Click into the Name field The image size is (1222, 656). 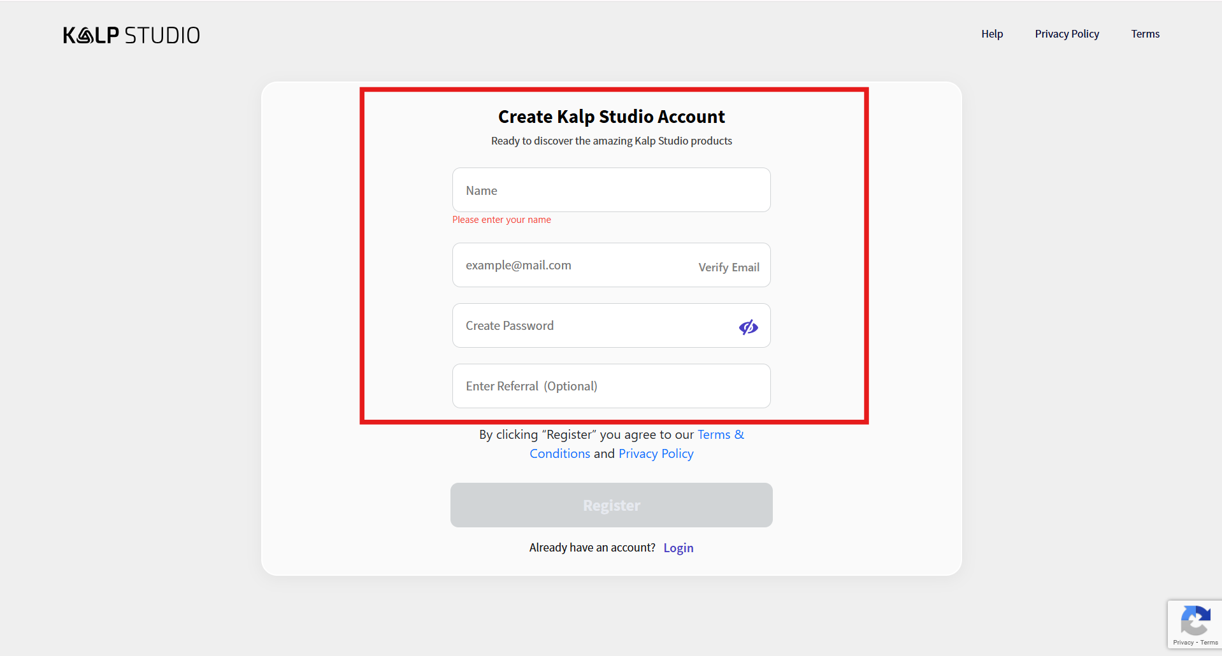tap(610, 190)
